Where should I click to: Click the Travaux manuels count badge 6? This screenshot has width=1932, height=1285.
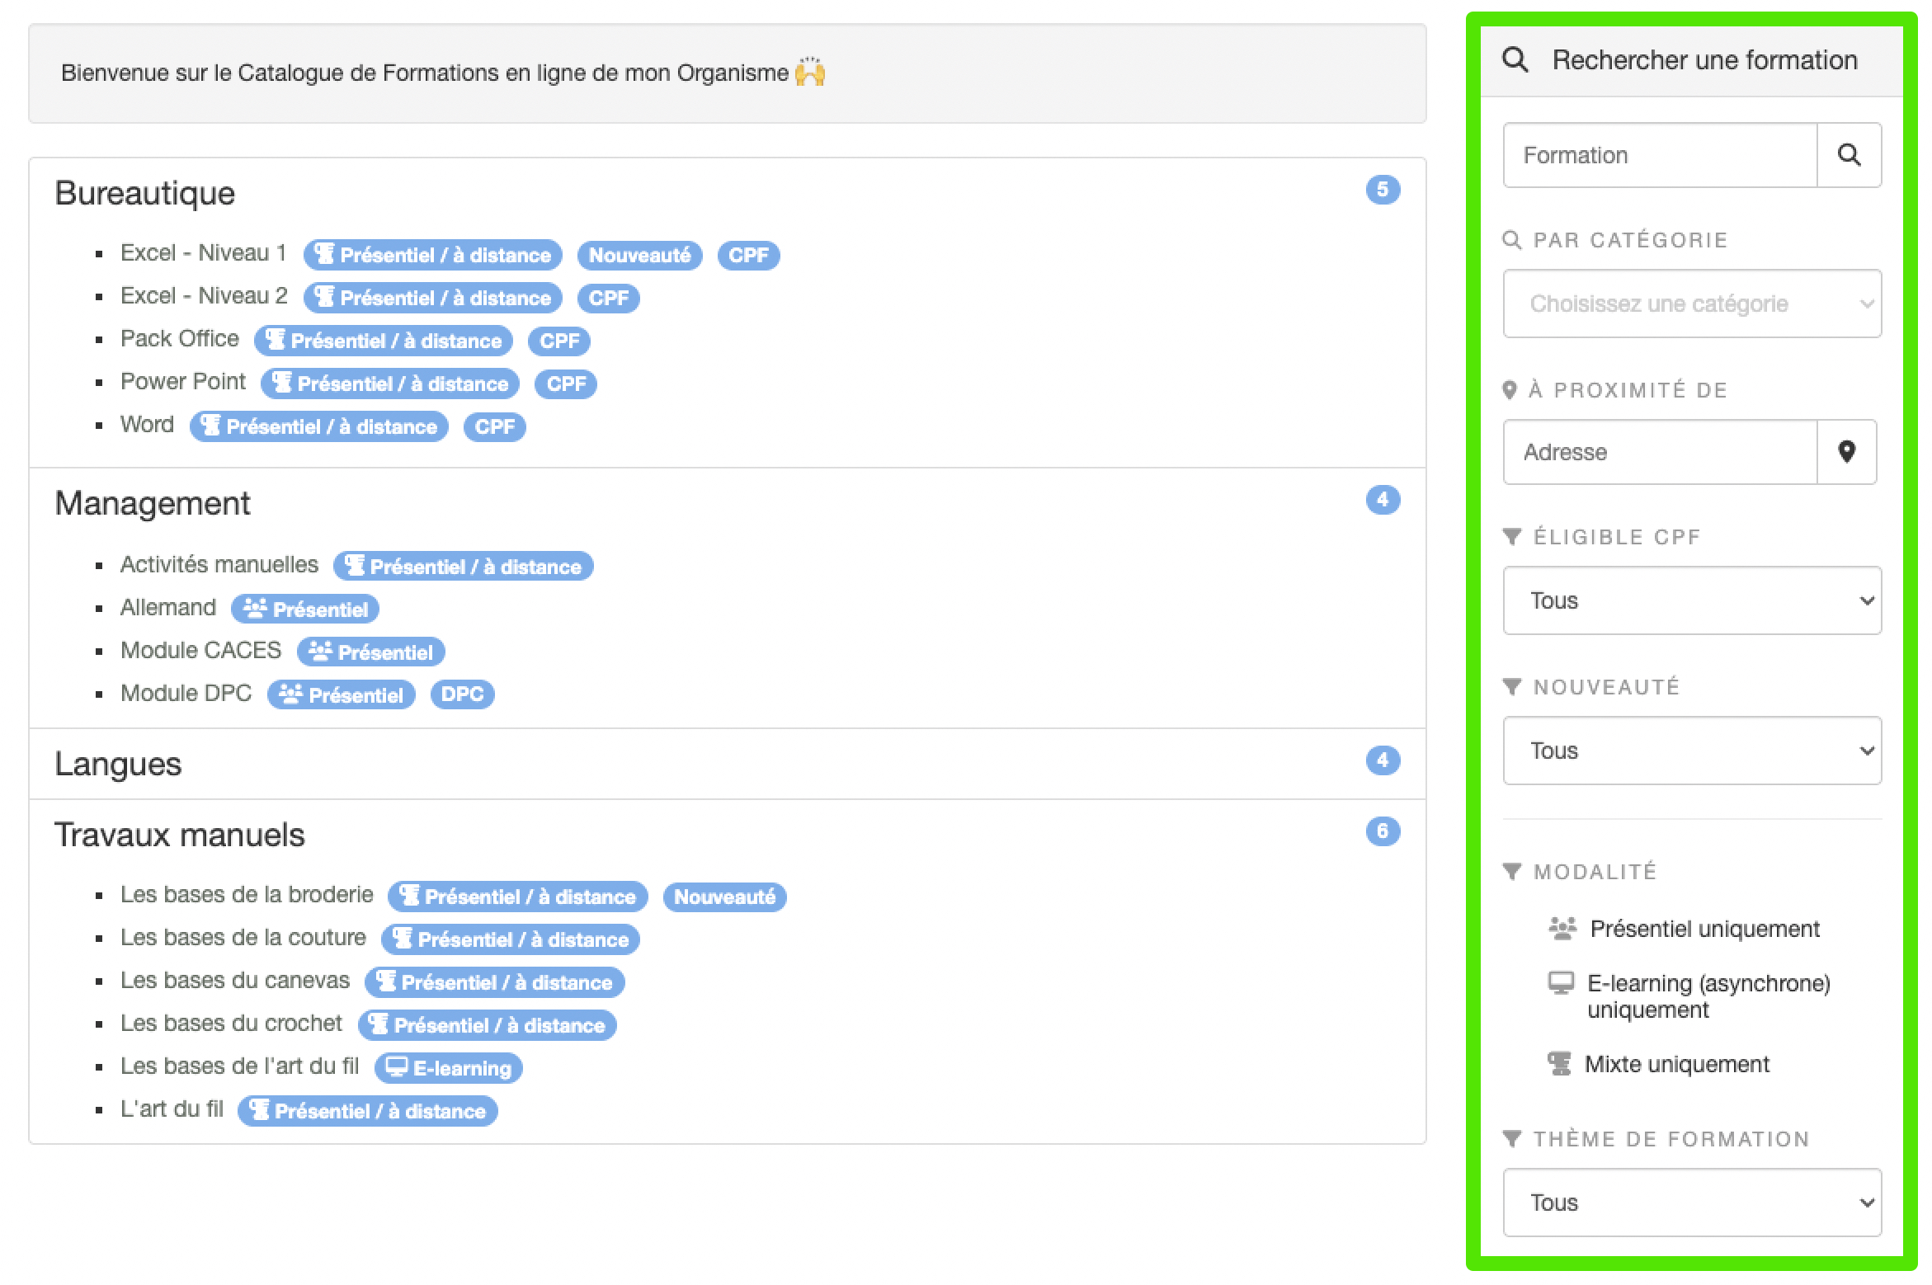click(x=1383, y=831)
